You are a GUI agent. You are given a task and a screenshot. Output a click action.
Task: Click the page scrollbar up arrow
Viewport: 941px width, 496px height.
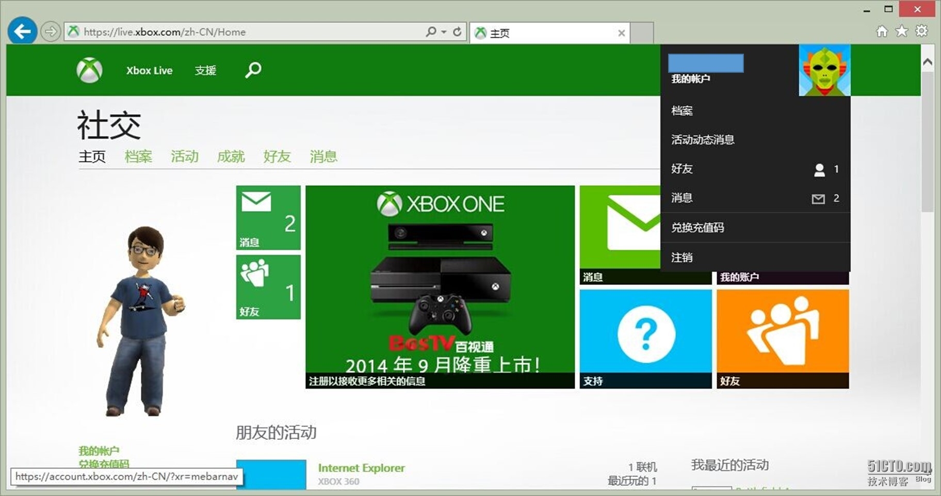tap(927, 62)
